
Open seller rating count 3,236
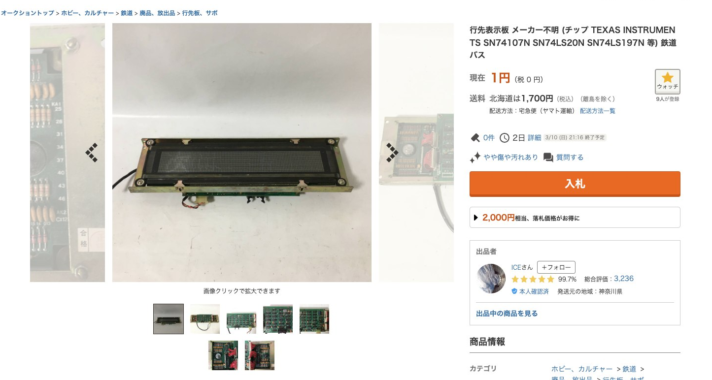point(624,279)
